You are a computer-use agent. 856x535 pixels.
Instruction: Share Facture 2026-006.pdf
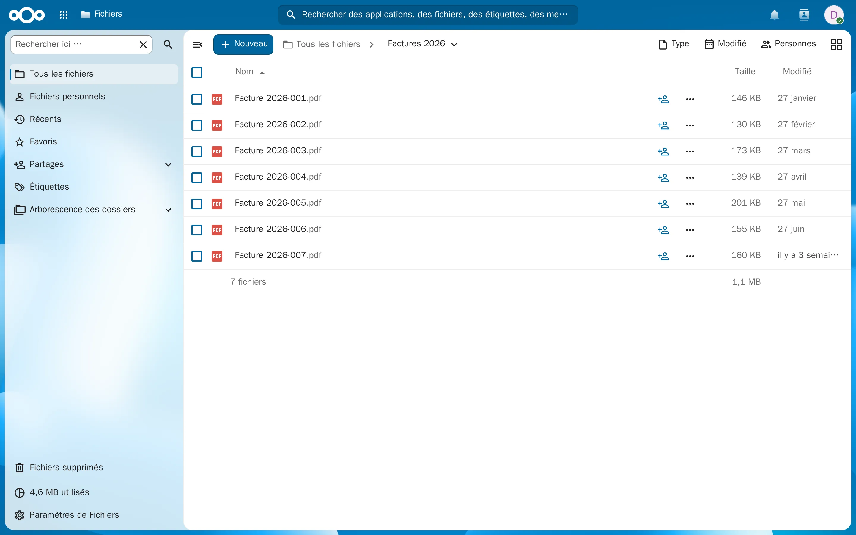click(x=663, y=230)
